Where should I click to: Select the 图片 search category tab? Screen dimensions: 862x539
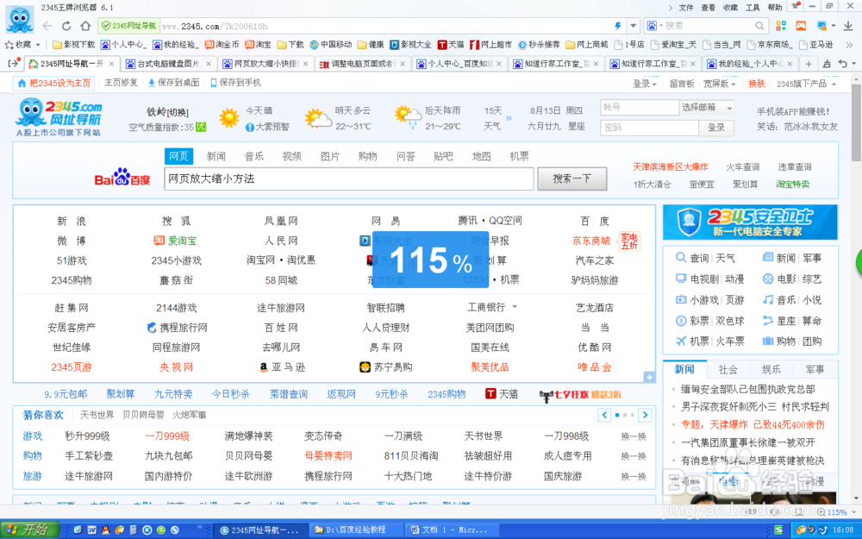click(x=330, y=156)
